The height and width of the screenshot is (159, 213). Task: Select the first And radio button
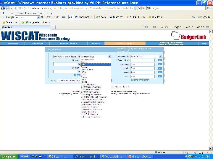(x=73, y=60)
